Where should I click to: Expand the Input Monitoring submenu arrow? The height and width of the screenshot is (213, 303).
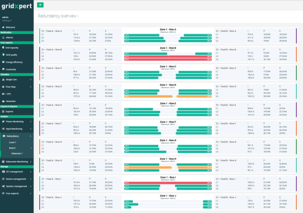[x=31, y=129]
